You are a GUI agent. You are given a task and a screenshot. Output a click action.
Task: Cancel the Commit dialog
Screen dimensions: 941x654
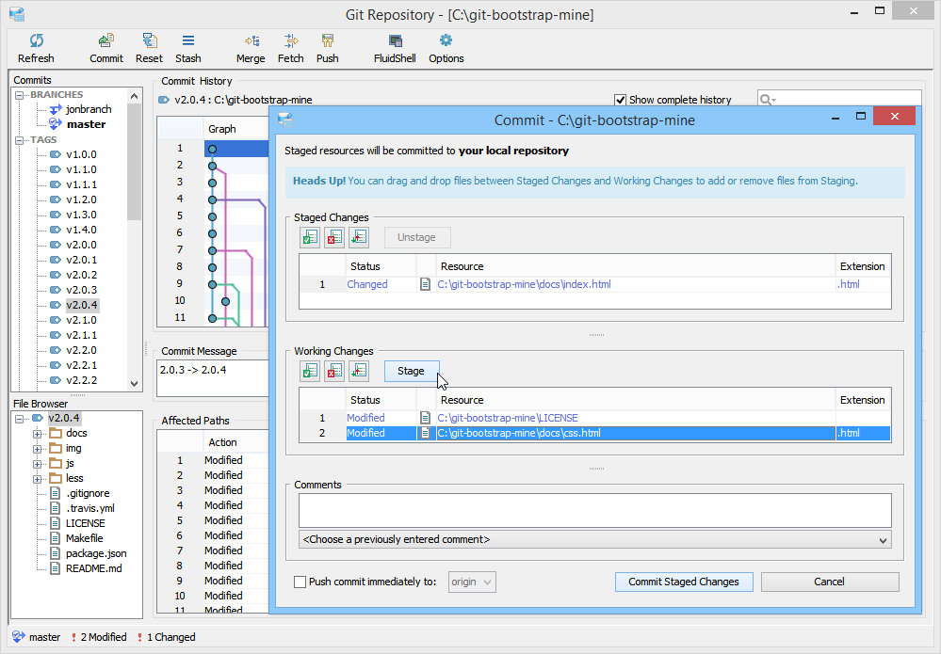[829, 582]
